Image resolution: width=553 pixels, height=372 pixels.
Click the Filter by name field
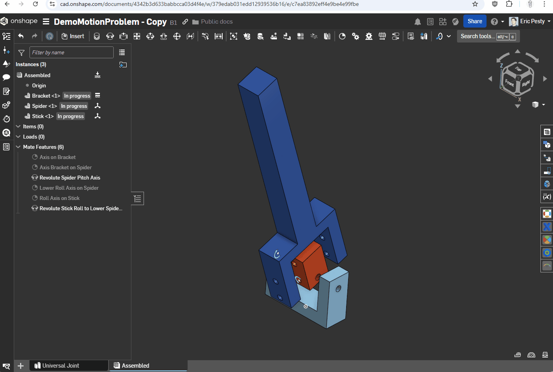[71, 53]
